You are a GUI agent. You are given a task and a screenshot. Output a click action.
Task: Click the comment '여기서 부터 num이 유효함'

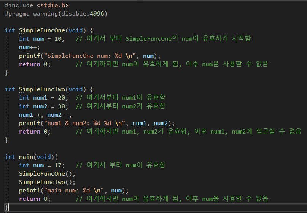coord(121,165)
